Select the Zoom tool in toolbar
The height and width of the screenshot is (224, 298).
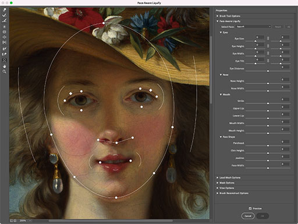4,72
